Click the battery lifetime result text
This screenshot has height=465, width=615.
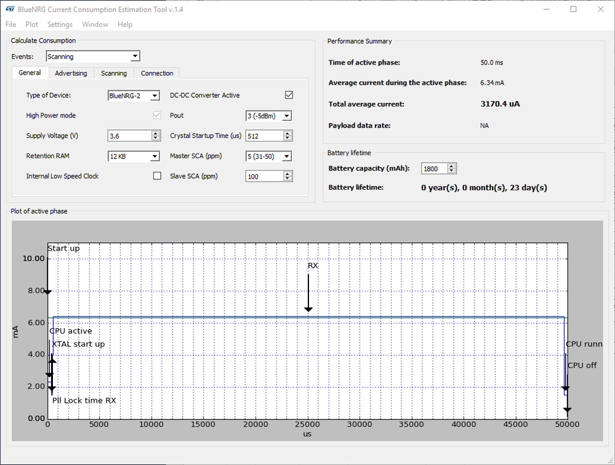[484, 188]
